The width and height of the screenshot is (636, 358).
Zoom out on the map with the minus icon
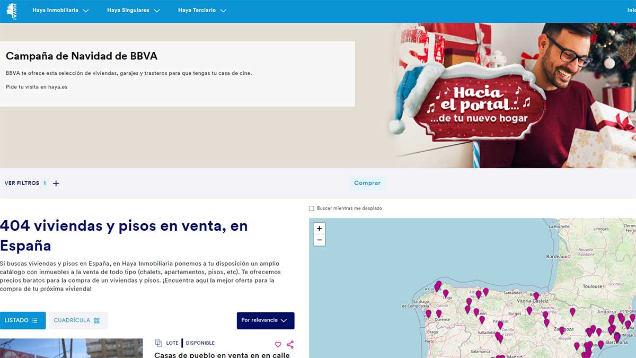319,240
